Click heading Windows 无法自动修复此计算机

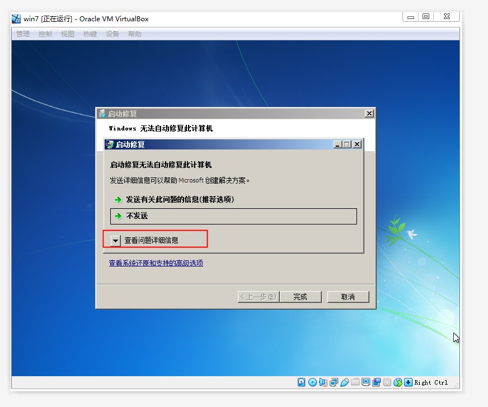pyautogui.click(x=161, y=128)
